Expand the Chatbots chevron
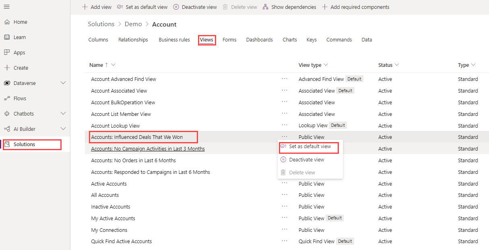489x250 pixels. 63,114
